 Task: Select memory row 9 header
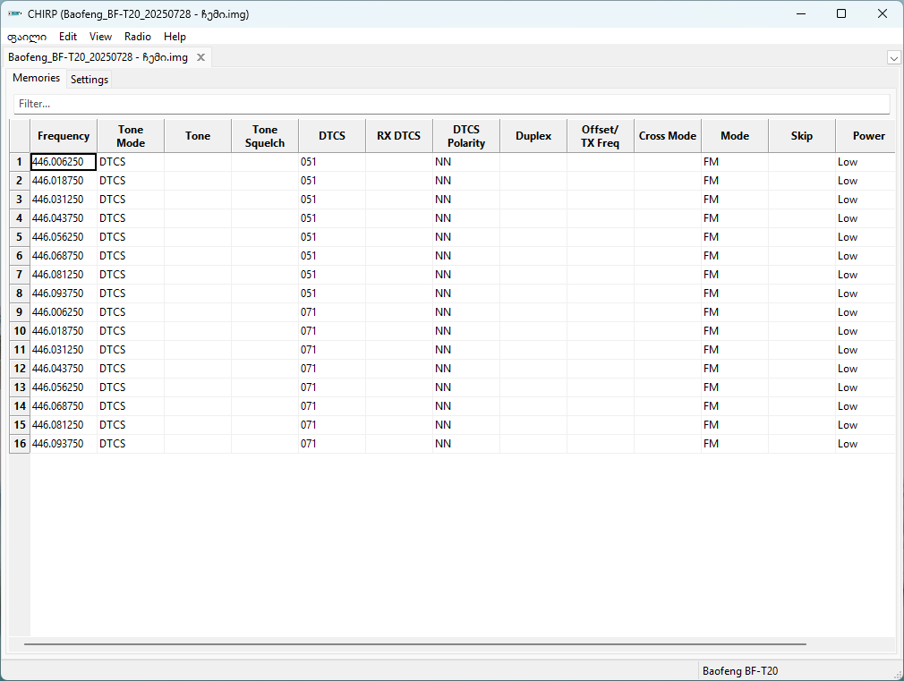(20, 312)
